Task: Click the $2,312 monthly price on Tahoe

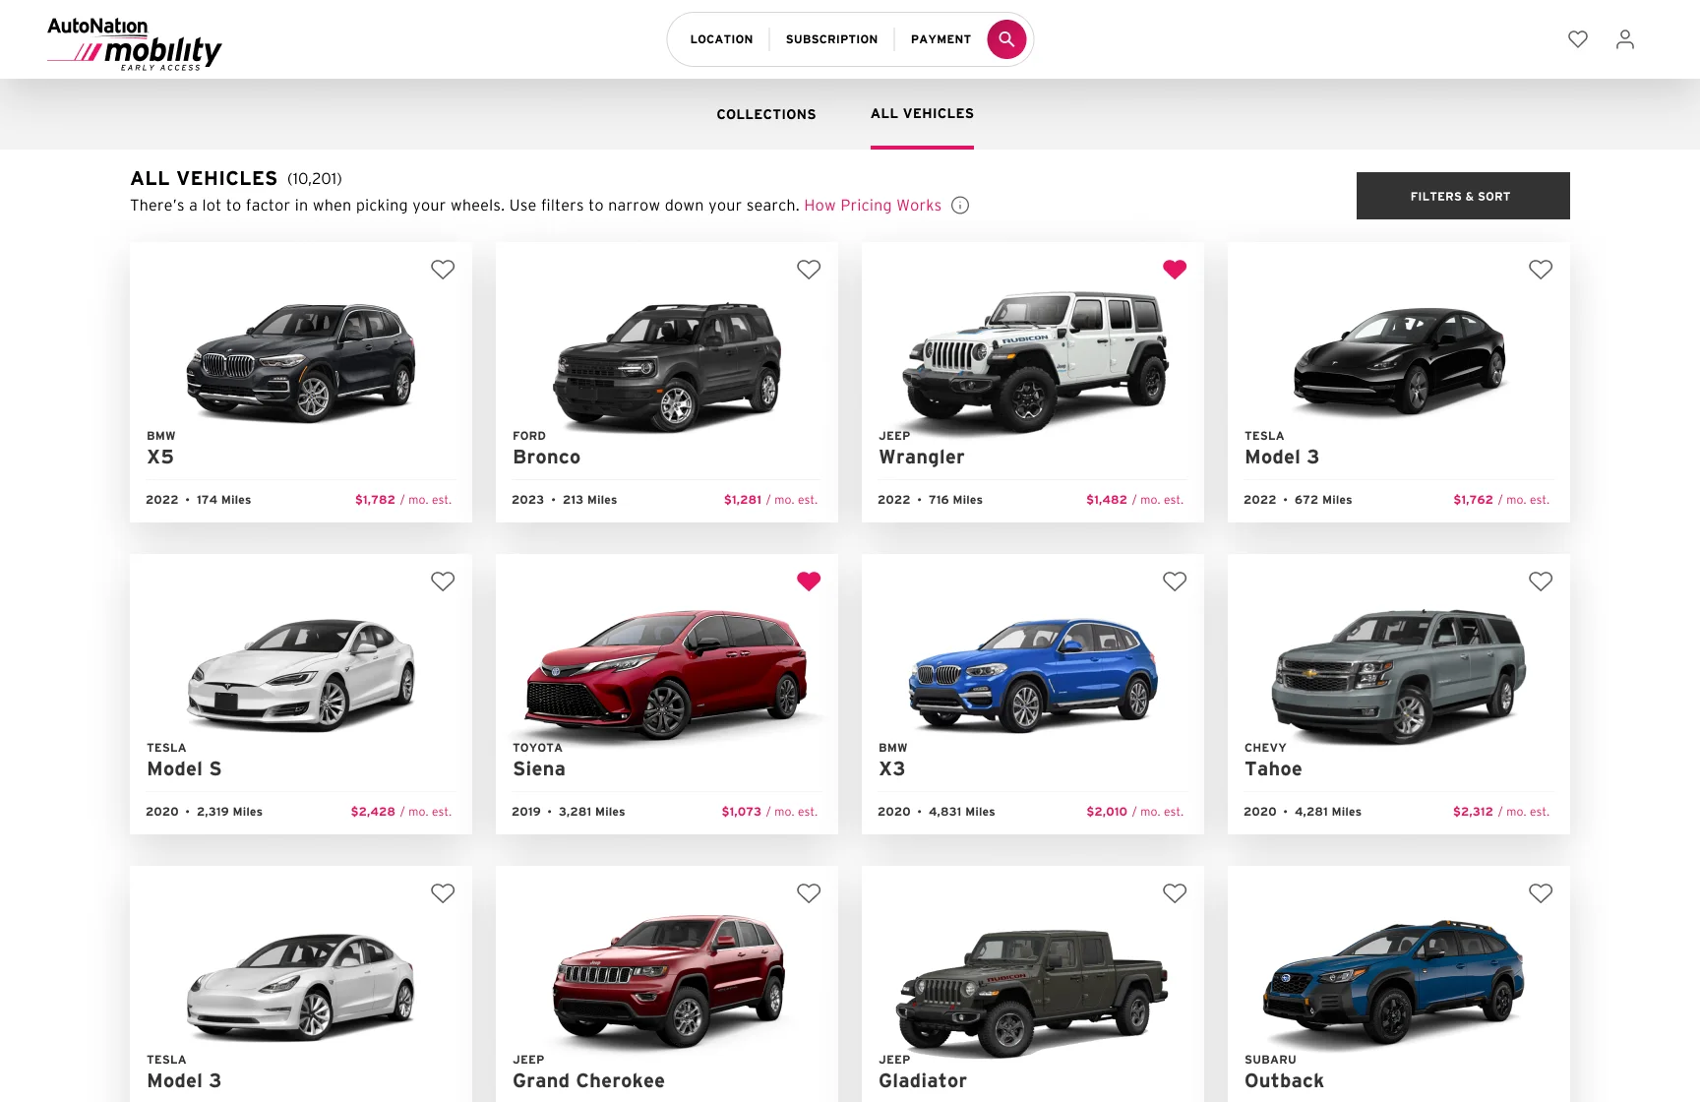Action: 1473,812
